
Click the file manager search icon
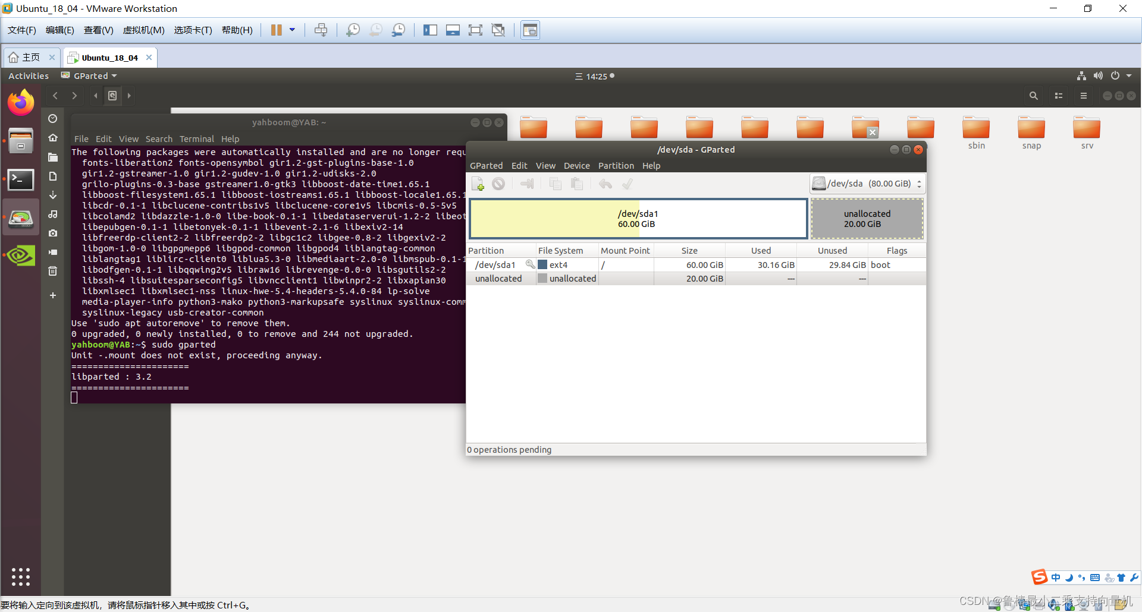1034,96
